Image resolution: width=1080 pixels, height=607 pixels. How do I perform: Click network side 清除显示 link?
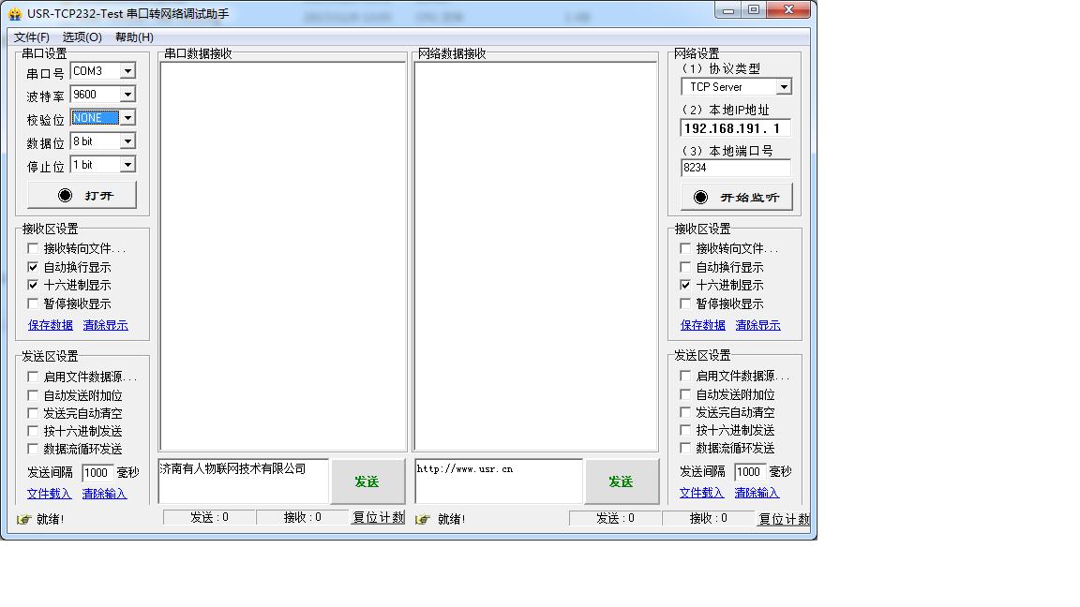pos(757,325)
